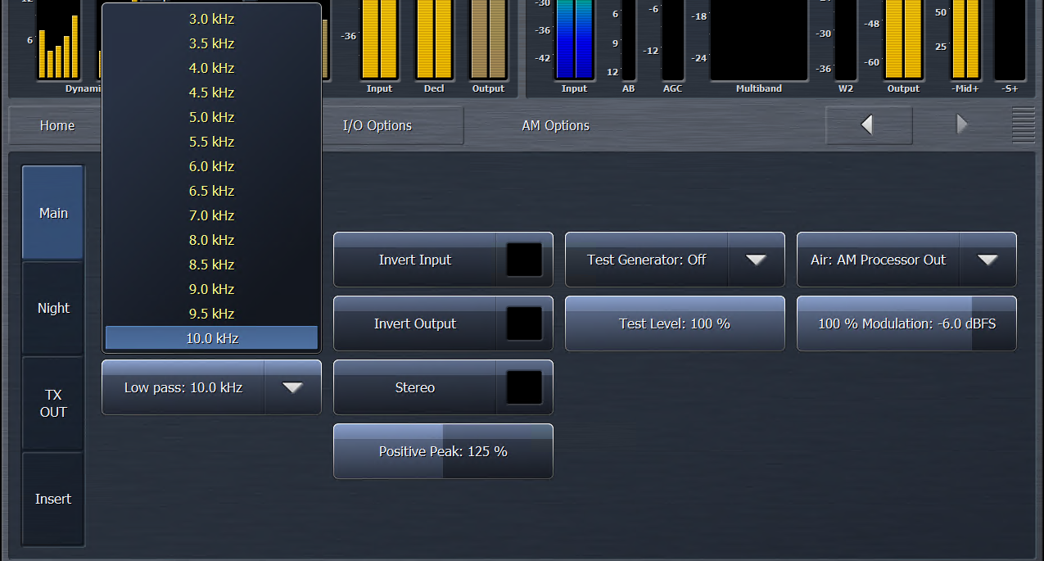Click the Invert Input label
Image resolution: width=1044 pixels, height=561 pixels.
(x=415, y=260)
